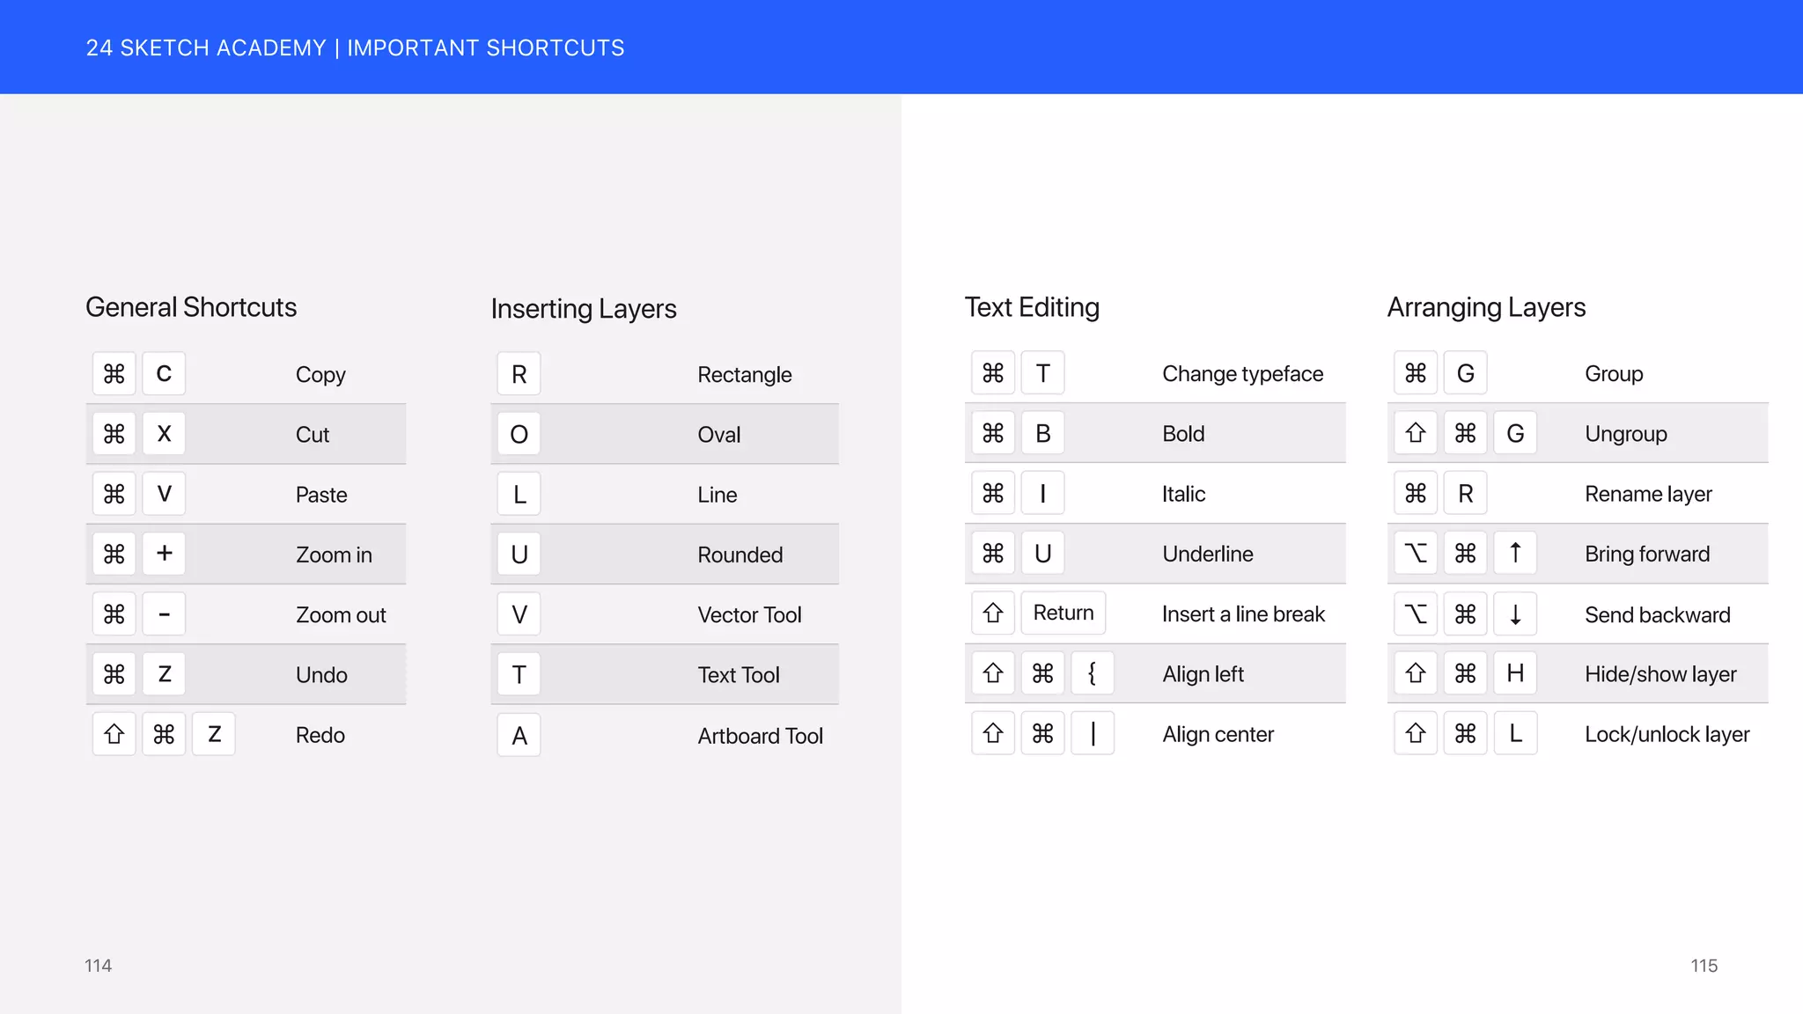The width and height of the screenshot is (1803, 1014).
Task: Click the option key in Send backward row
Action: pyautogui.click(x=1416, y=614)
